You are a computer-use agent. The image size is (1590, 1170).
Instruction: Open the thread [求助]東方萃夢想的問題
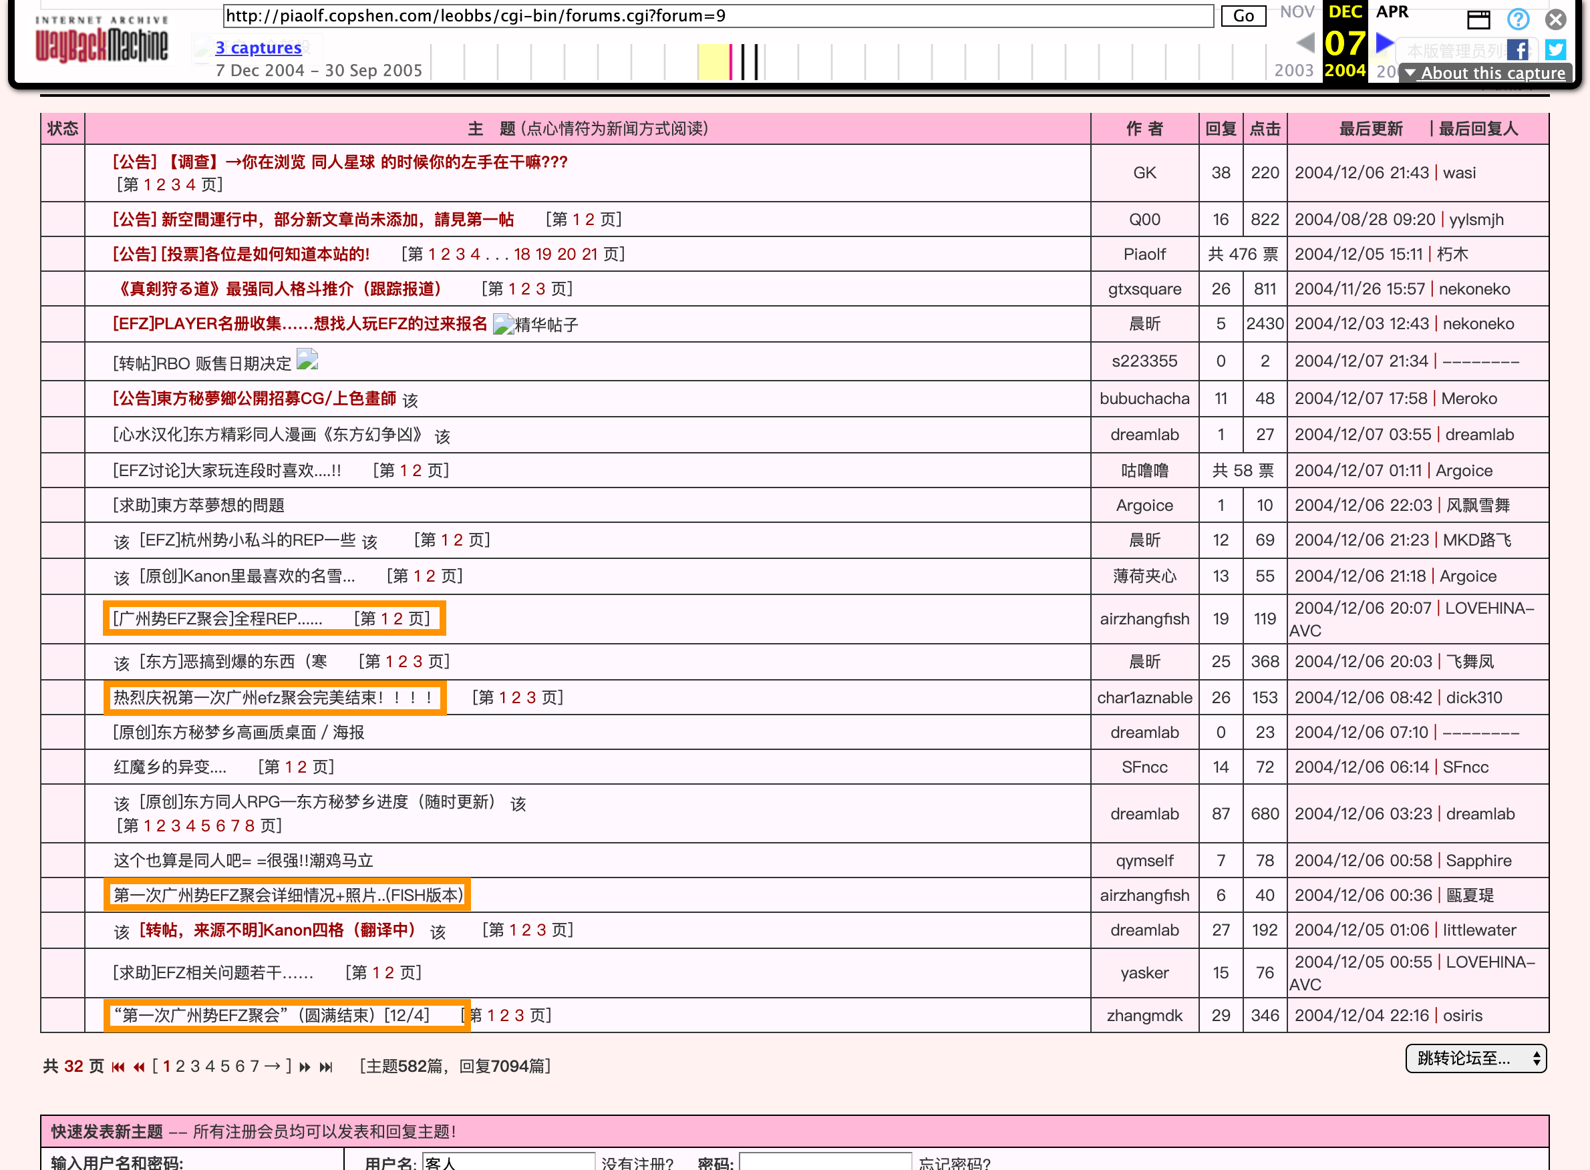pos(198,505)
